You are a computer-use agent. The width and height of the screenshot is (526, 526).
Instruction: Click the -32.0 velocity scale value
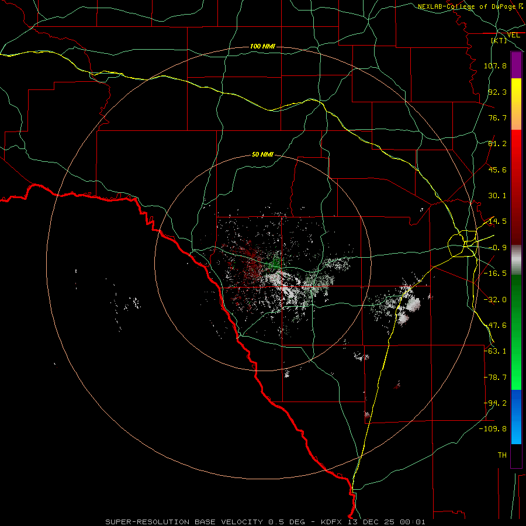pos(495,300)
